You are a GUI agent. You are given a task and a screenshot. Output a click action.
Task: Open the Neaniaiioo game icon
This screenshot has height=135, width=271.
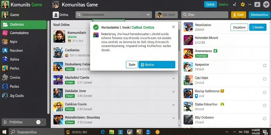188,27
